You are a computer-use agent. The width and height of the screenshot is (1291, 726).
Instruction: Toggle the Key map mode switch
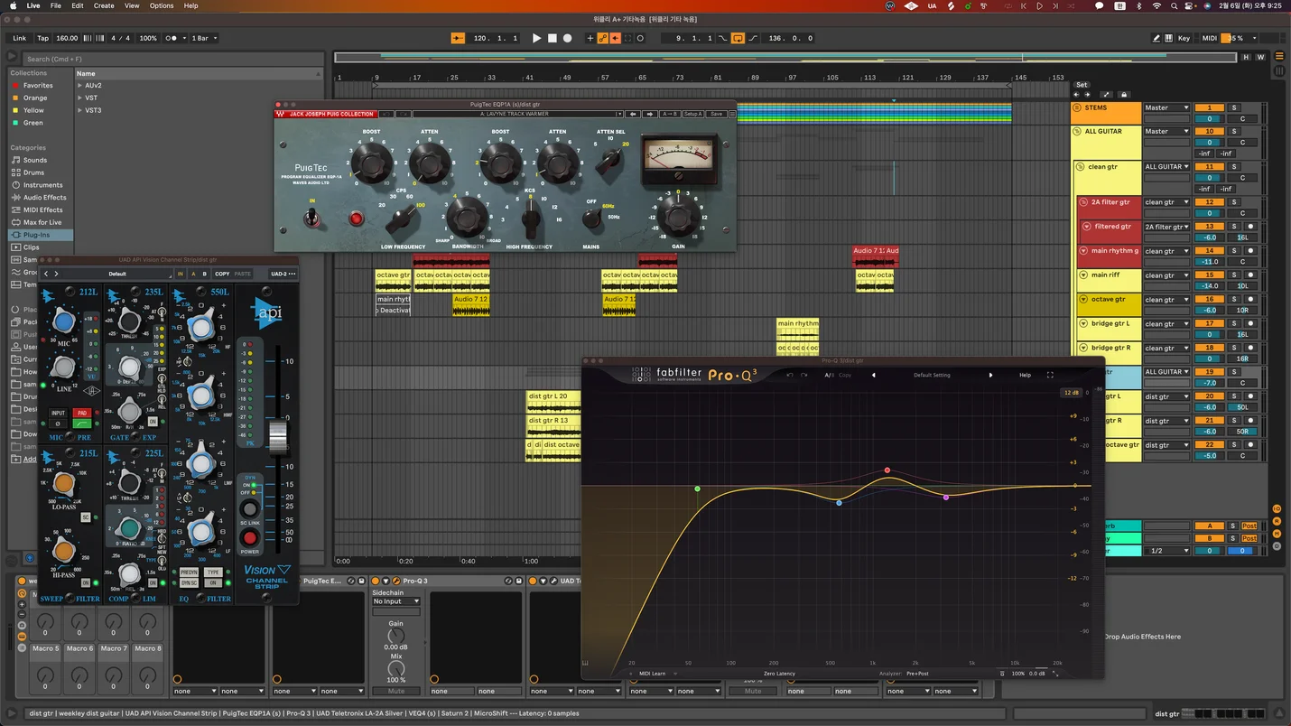[x=1184, y=38]
